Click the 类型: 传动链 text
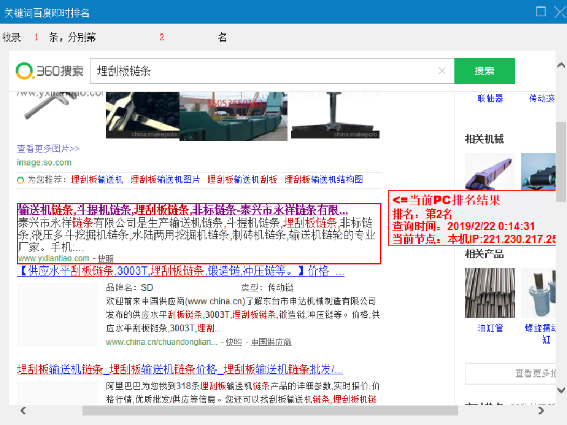567x425 pixels. (x=267, y=288)
